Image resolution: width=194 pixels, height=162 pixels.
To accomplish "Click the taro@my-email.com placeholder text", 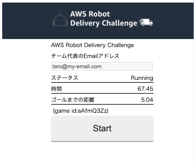I will 77,66.
